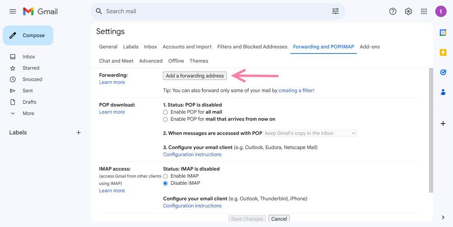
Task: Click in the Search mail field
Action: point(213,11)
